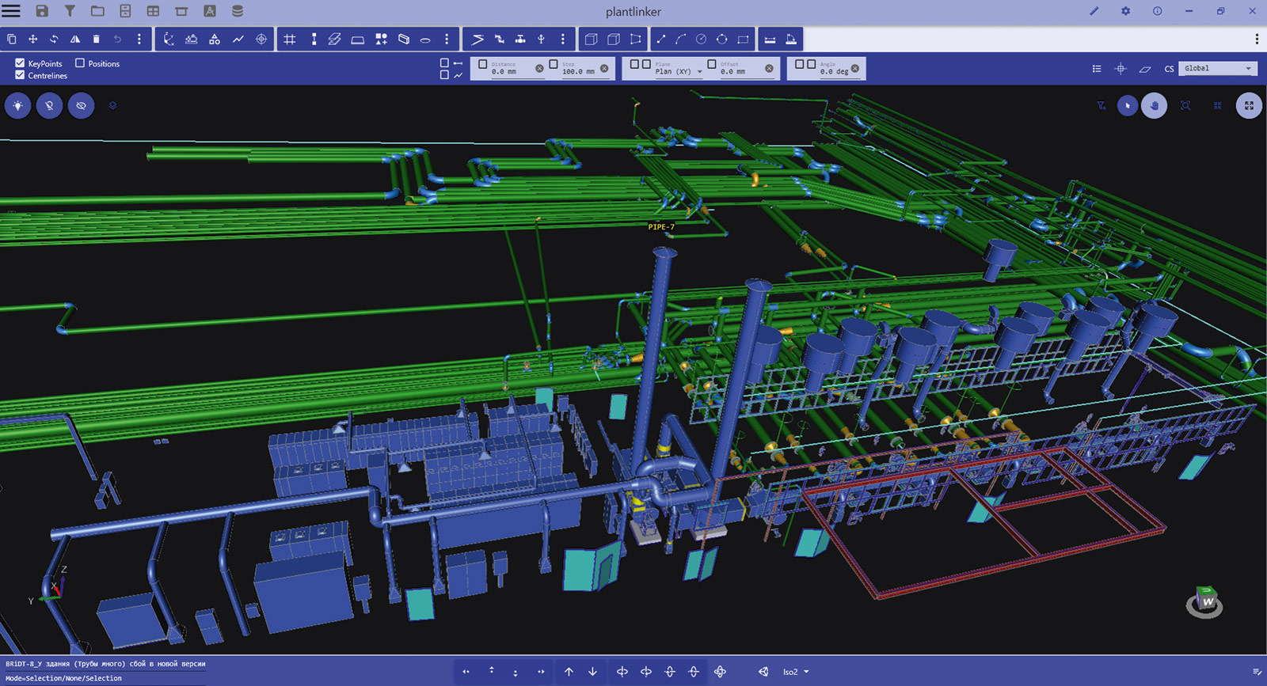Tick the first Plane checkbox
The height and width of the screenshot is (686, 1267).
(634, 64)
